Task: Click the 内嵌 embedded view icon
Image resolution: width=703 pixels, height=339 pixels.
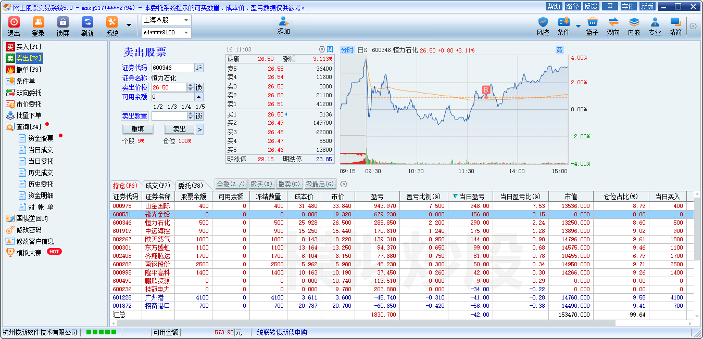Action: pyautogui.click(x=634, y=26)
